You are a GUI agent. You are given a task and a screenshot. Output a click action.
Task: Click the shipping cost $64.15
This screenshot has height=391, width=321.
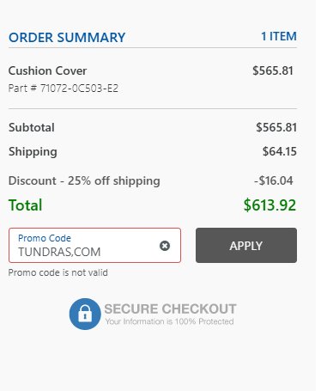point(280,151)
